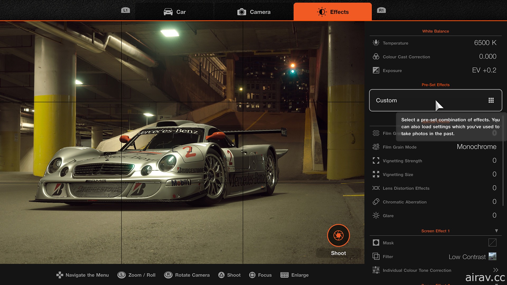Open the Pre-Set Effects grid view
Screen dimensions: 507x285
[491, 100]
